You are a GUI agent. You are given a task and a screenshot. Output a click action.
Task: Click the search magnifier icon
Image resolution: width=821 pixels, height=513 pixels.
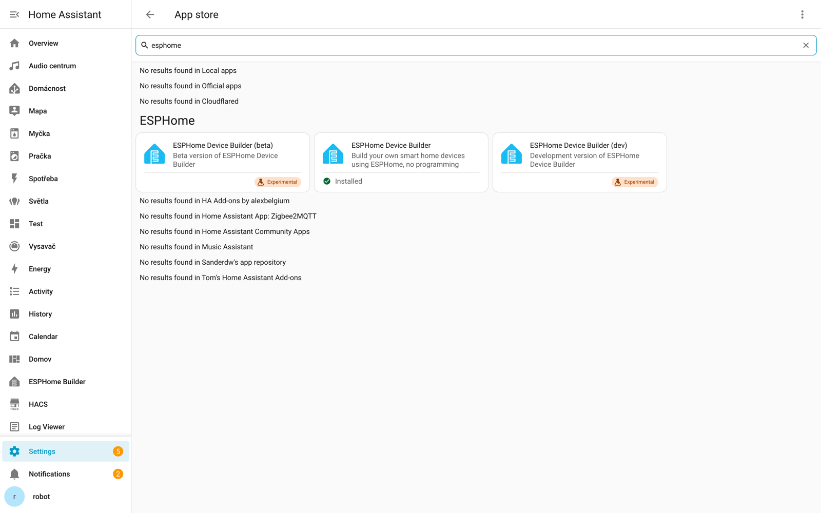tap(145, 45)
